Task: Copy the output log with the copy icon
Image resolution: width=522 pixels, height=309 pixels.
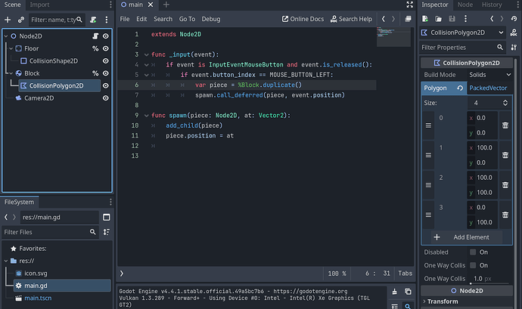Action: click(408, 292)
